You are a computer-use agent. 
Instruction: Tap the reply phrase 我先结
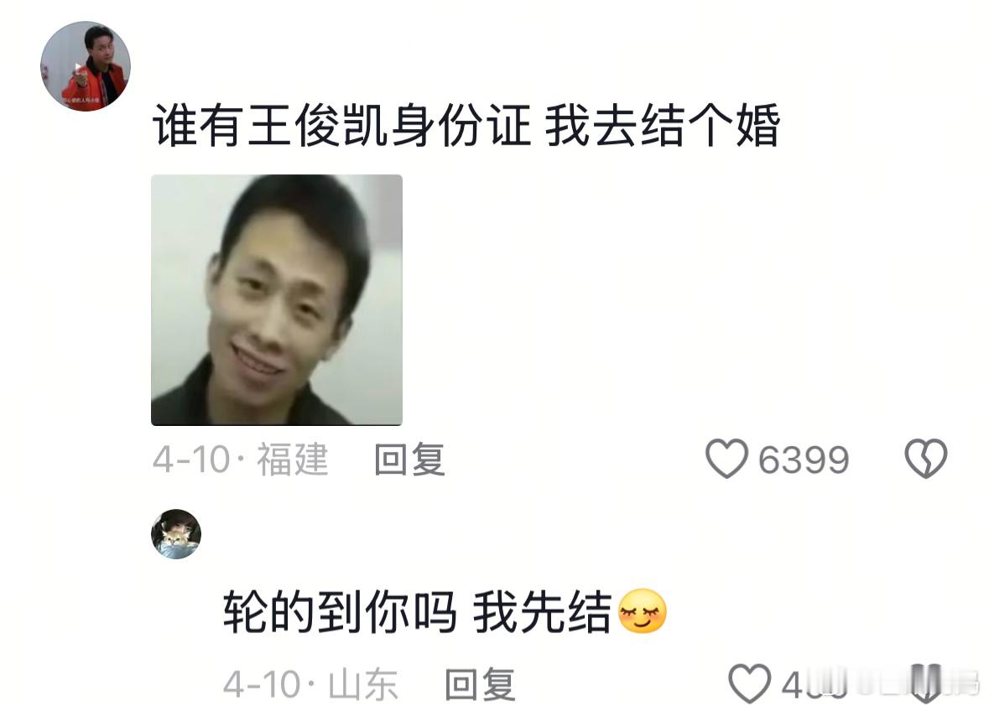point(543,612)
